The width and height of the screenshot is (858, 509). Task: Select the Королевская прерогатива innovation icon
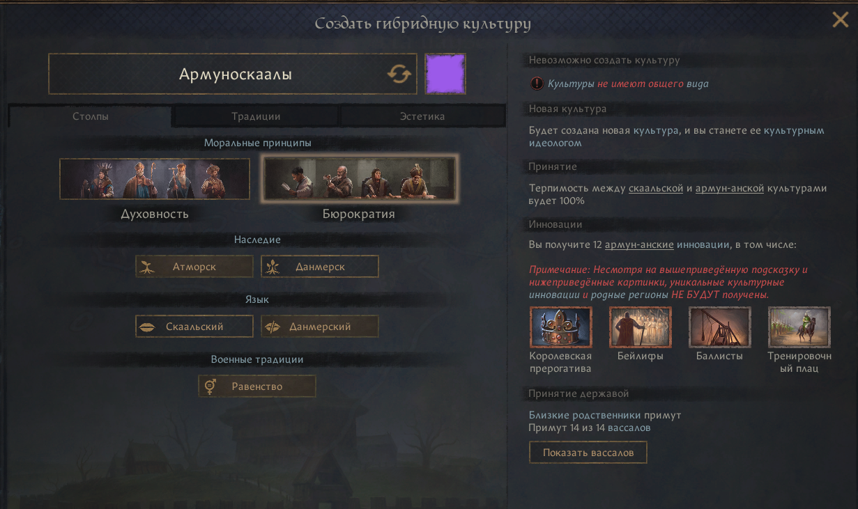(x=560, y=327)
